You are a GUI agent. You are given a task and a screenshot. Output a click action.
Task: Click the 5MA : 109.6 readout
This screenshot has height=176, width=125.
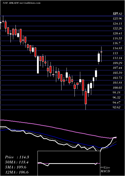pos(15,167)
